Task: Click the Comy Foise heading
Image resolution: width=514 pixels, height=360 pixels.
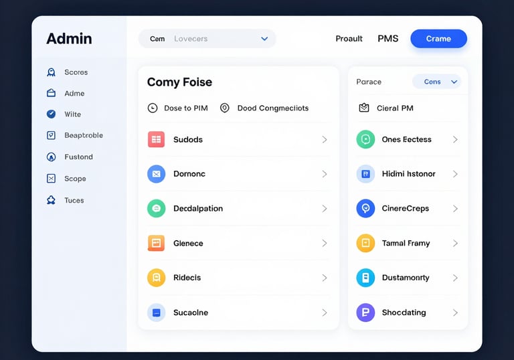Action: 179,82
